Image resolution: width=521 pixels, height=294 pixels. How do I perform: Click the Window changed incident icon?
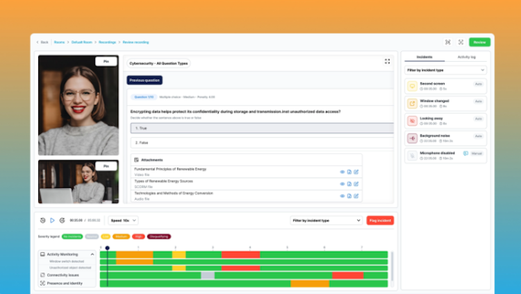pos(412,103)
